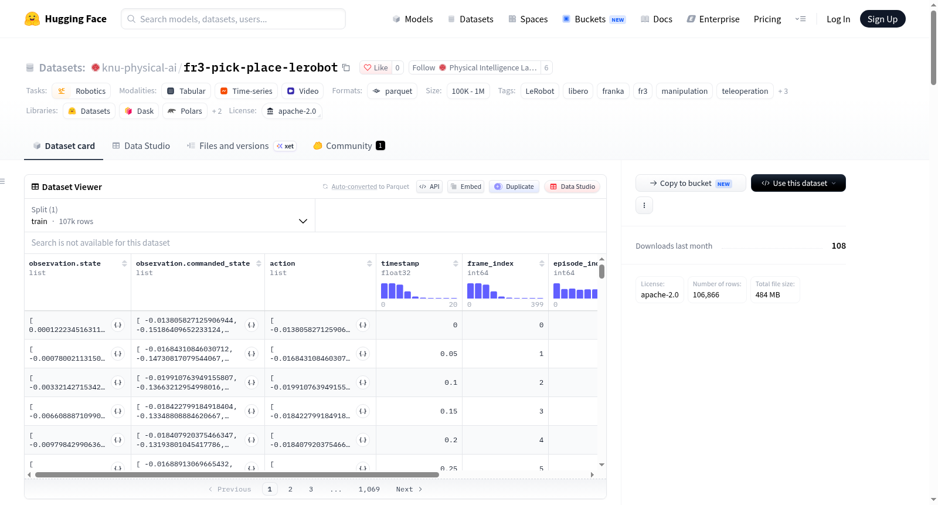Viewport: 938px width, 505px height.
Task: Click the Auto-converted link
Action: click(354, 187)
